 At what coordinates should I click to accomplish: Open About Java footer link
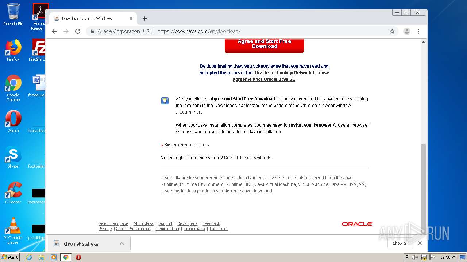pos(143,223)
